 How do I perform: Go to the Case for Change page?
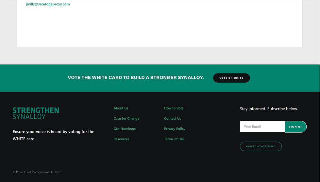pyautogui.click(x=126, y=118)
